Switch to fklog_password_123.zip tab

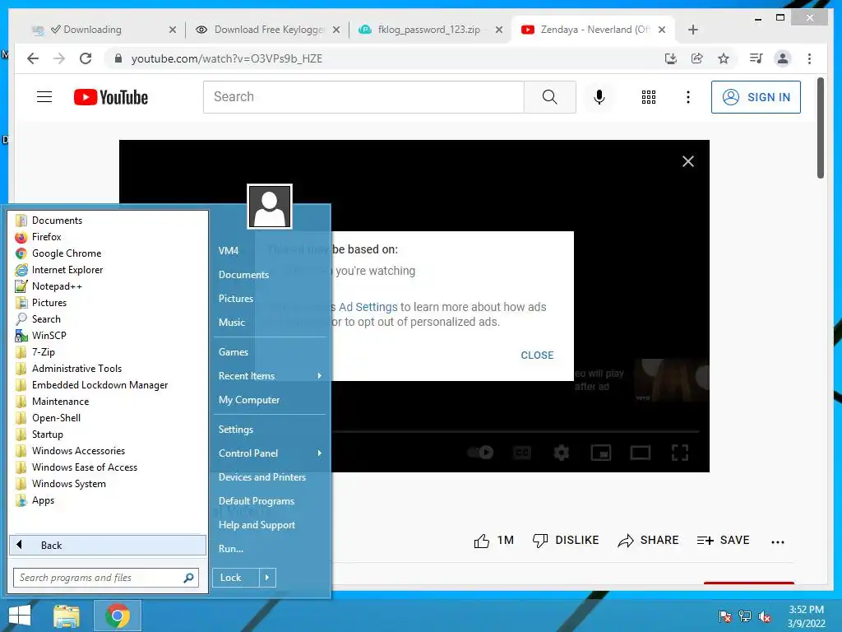coord(430,30)
